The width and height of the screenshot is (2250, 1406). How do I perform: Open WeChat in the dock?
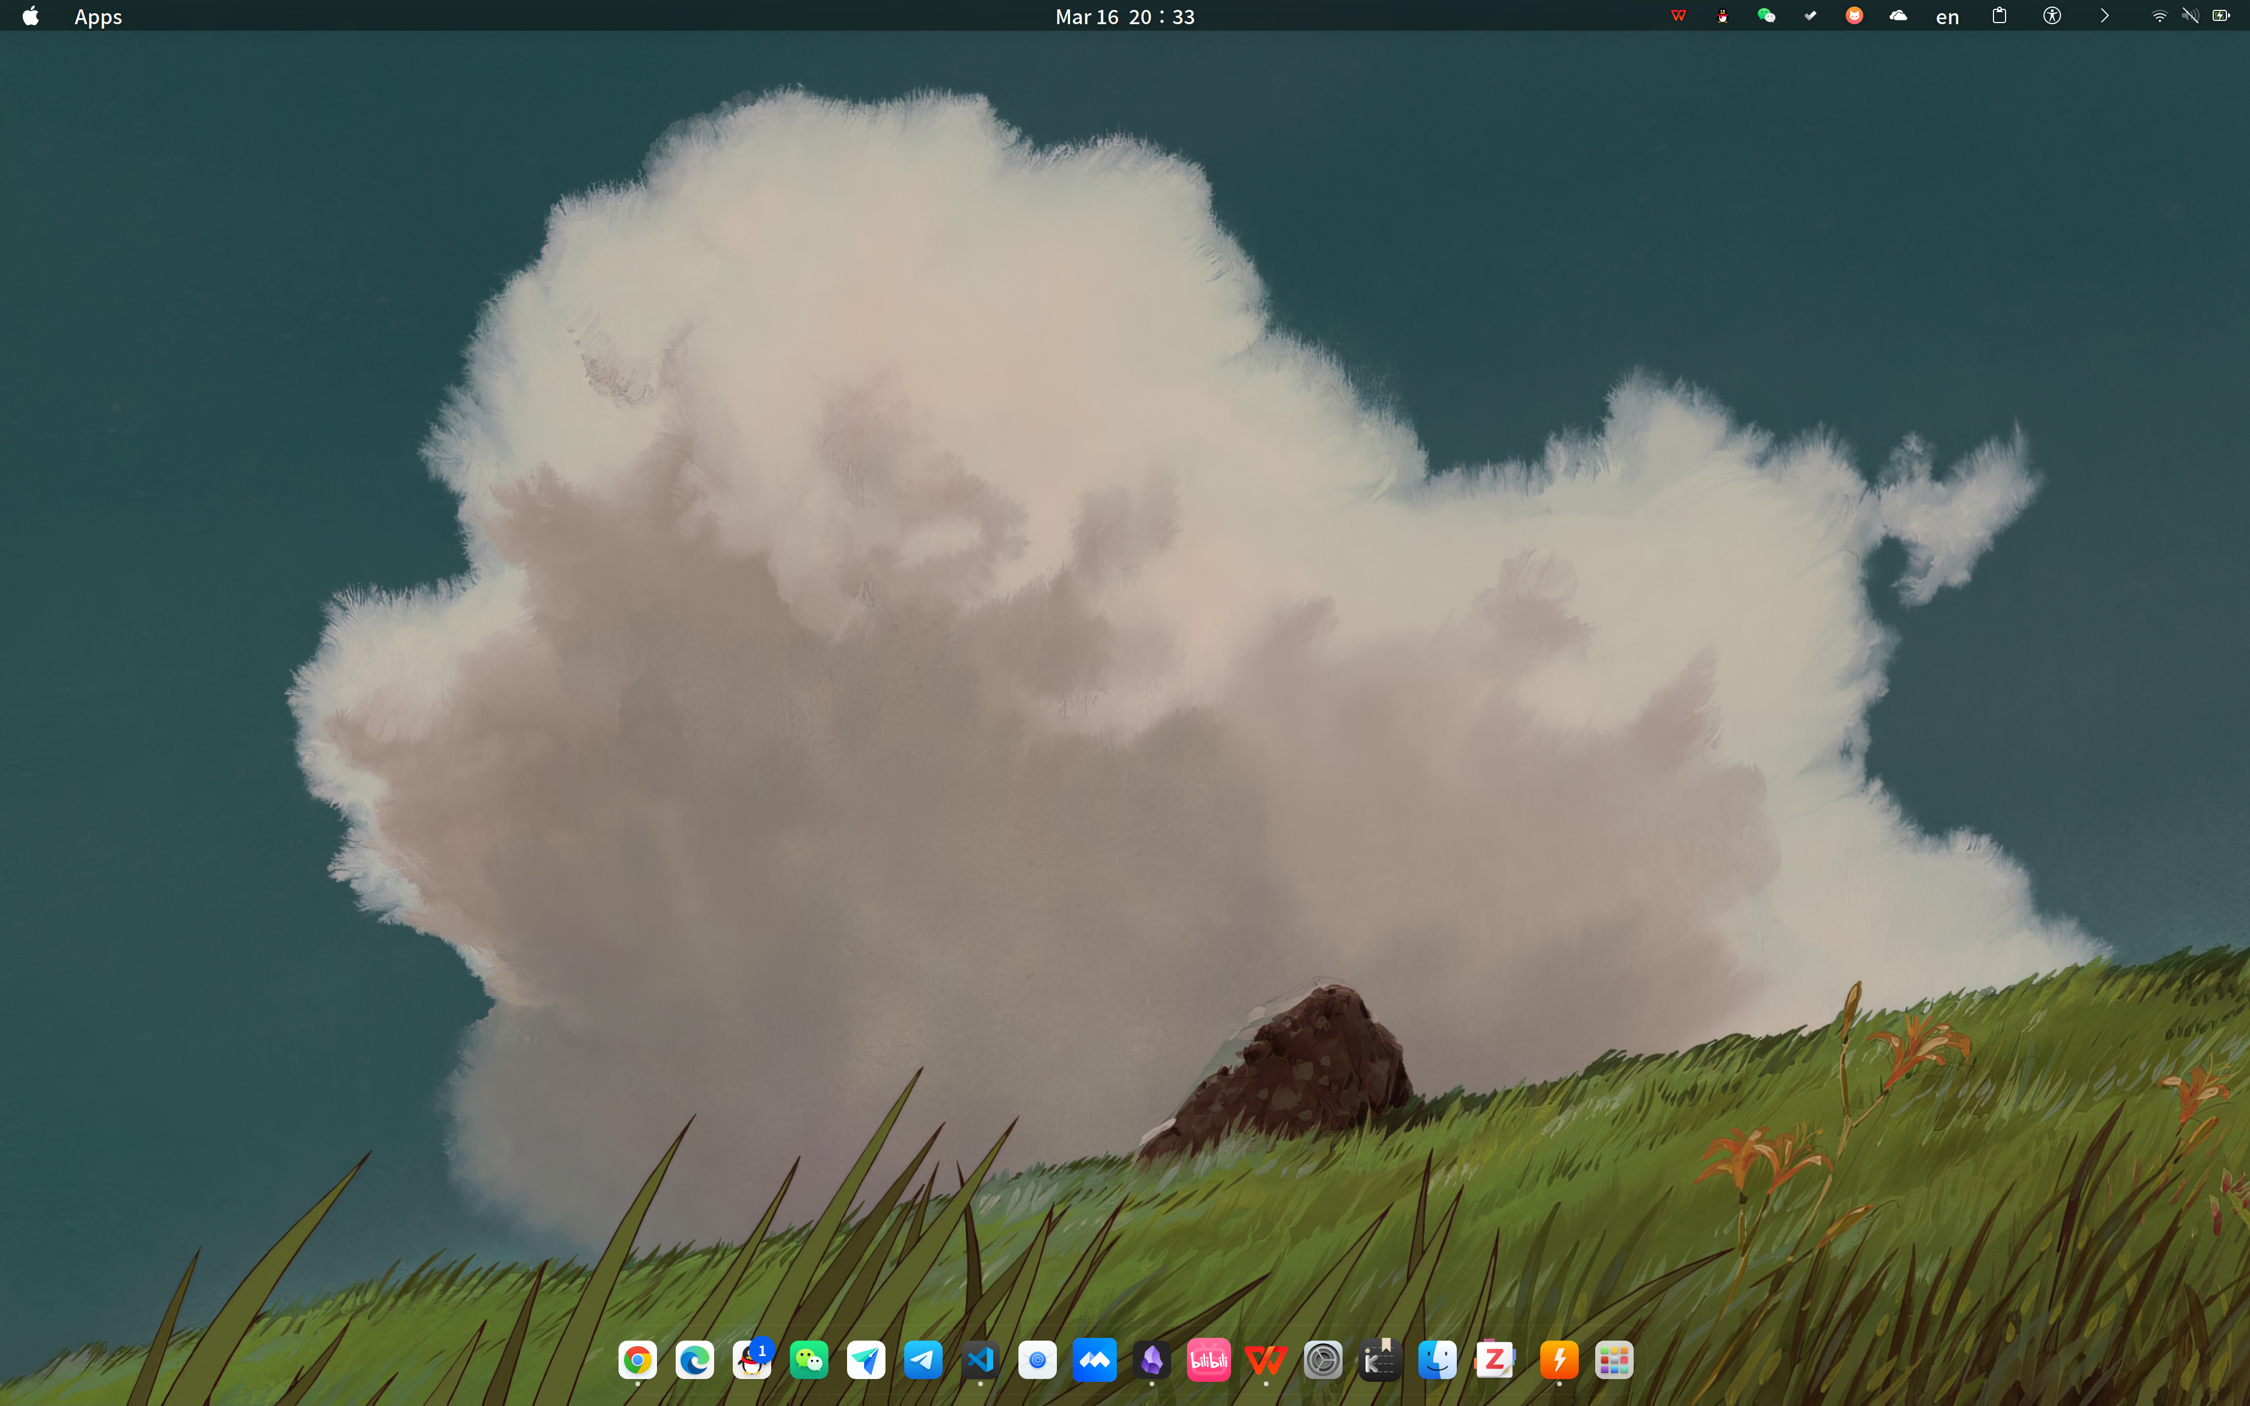(x=809, y=1360)
